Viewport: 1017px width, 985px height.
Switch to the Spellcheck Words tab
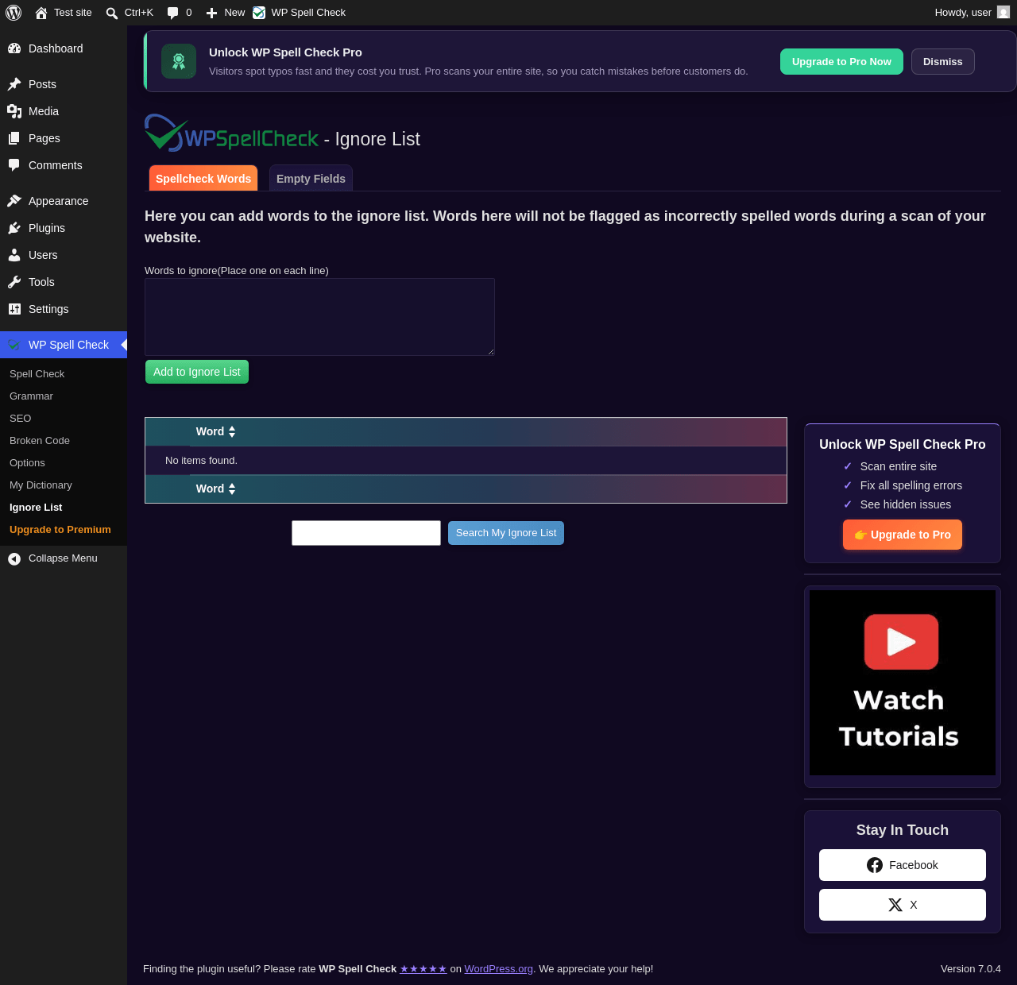click(203, 179)
